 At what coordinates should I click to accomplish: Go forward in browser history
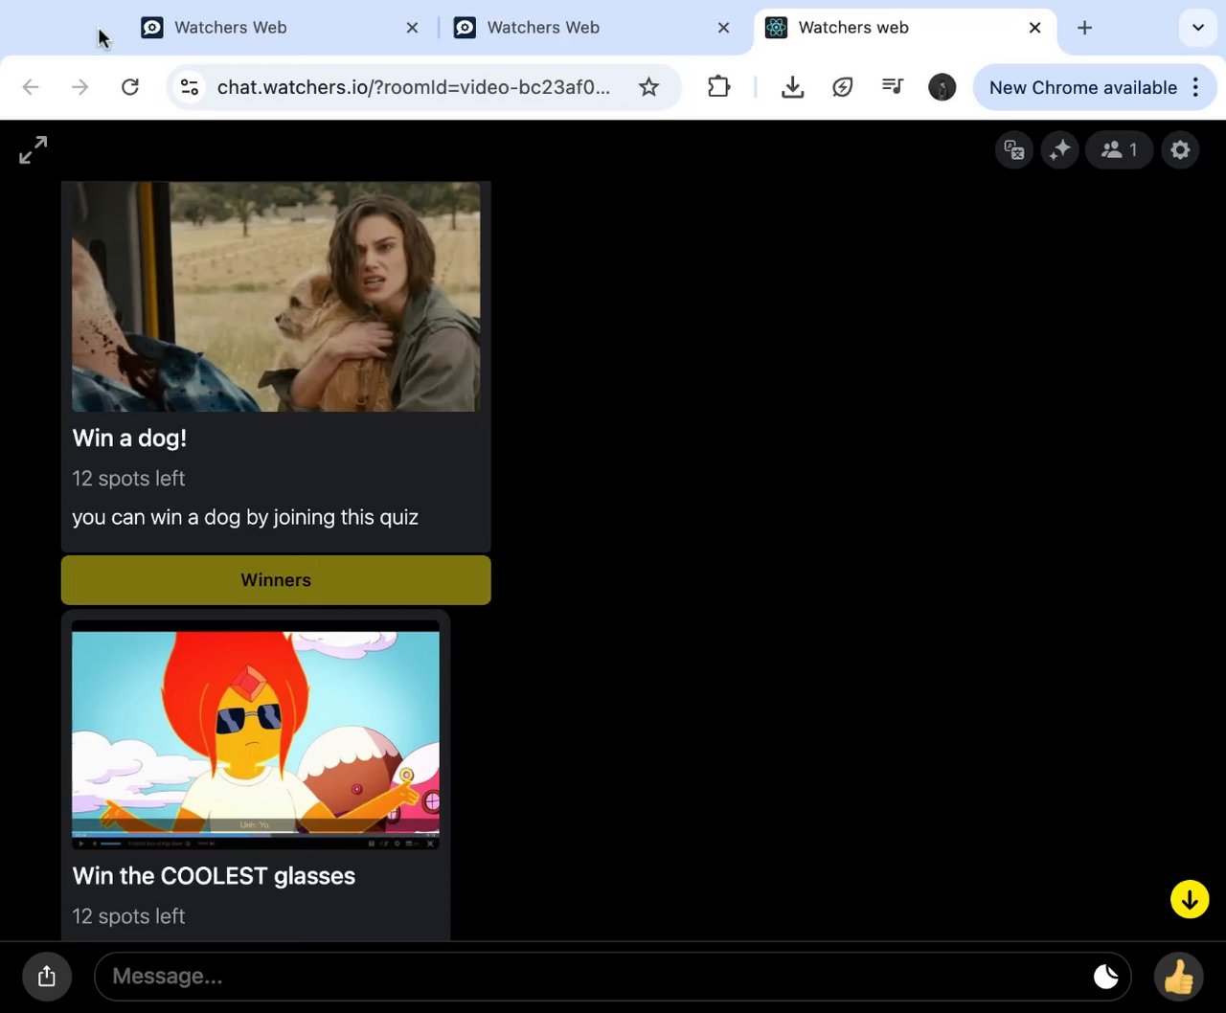pyautogui.click(x=80, y=87)
